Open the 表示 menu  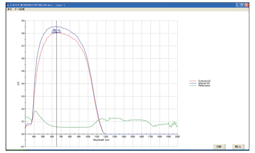coord(10,9)
